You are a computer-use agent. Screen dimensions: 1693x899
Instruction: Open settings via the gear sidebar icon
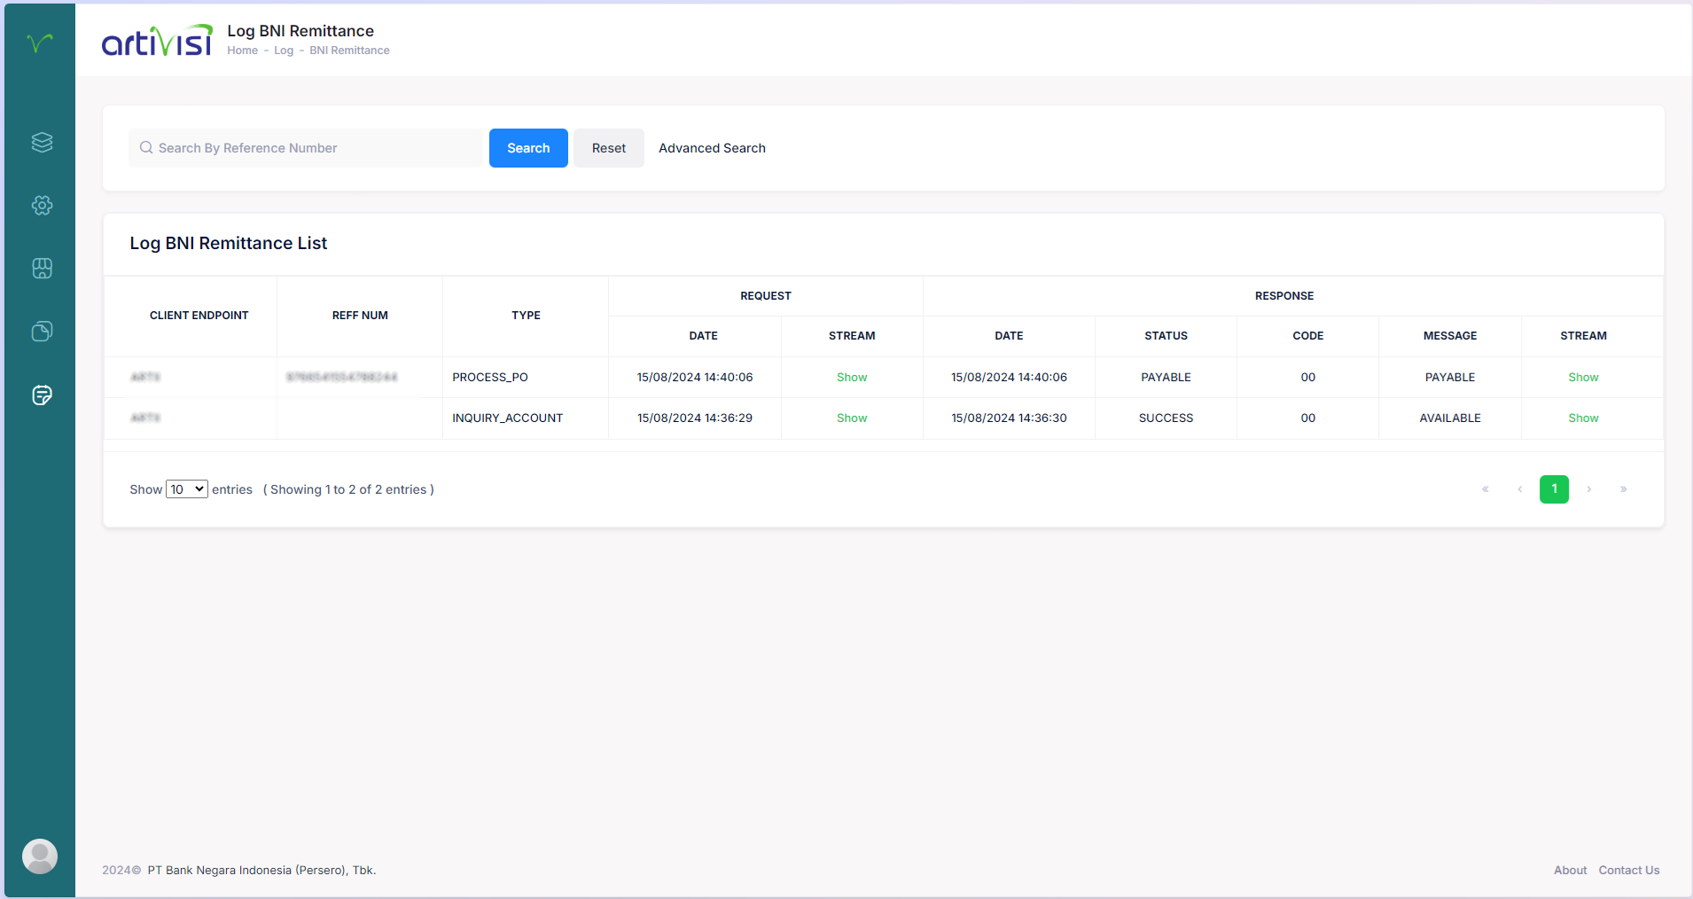pyautogui.click(x=41, y=205)
